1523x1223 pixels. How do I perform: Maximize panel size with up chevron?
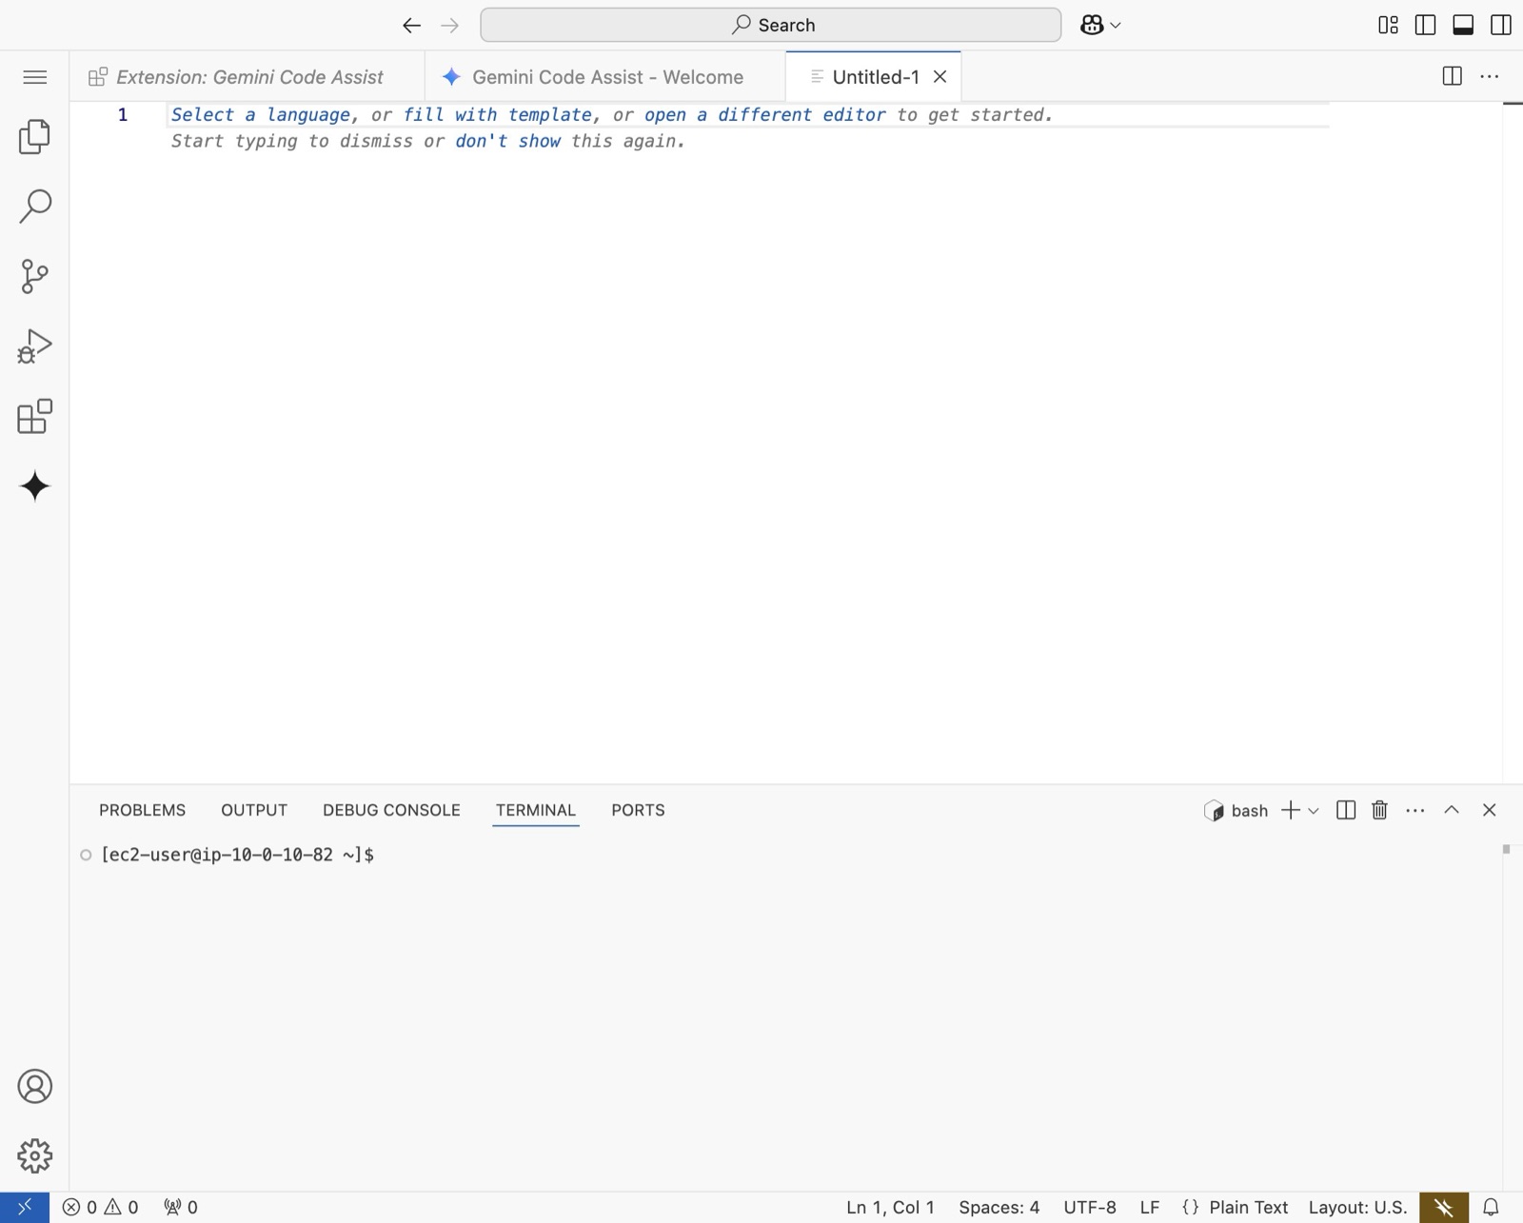point(1452,810)
